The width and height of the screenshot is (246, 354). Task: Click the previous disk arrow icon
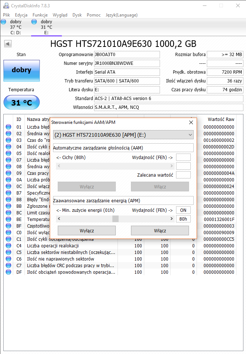pos(8,44)
